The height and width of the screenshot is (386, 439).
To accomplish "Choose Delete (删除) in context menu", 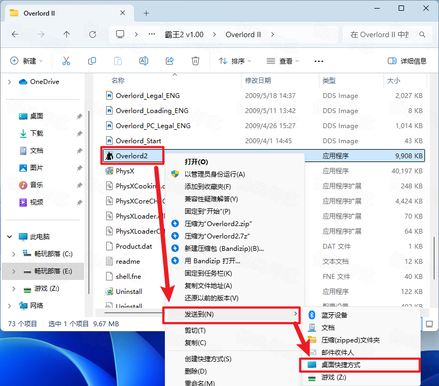I will pyautogui.click(x=235, y=371).
